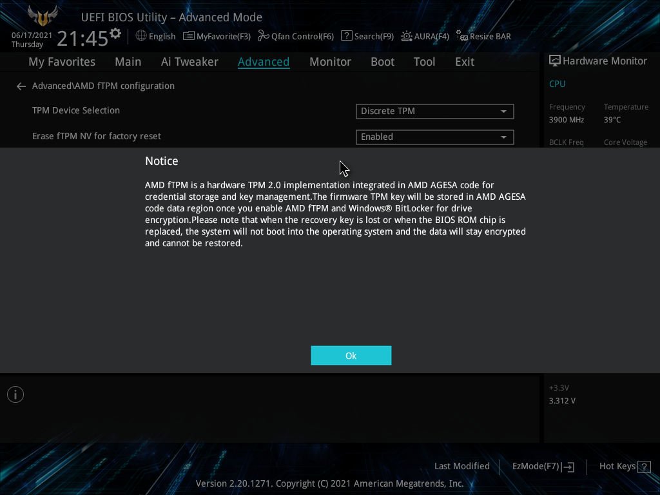Switch to EzMode(F7)
Screen dimensions: 660x495
pos(536,467)
